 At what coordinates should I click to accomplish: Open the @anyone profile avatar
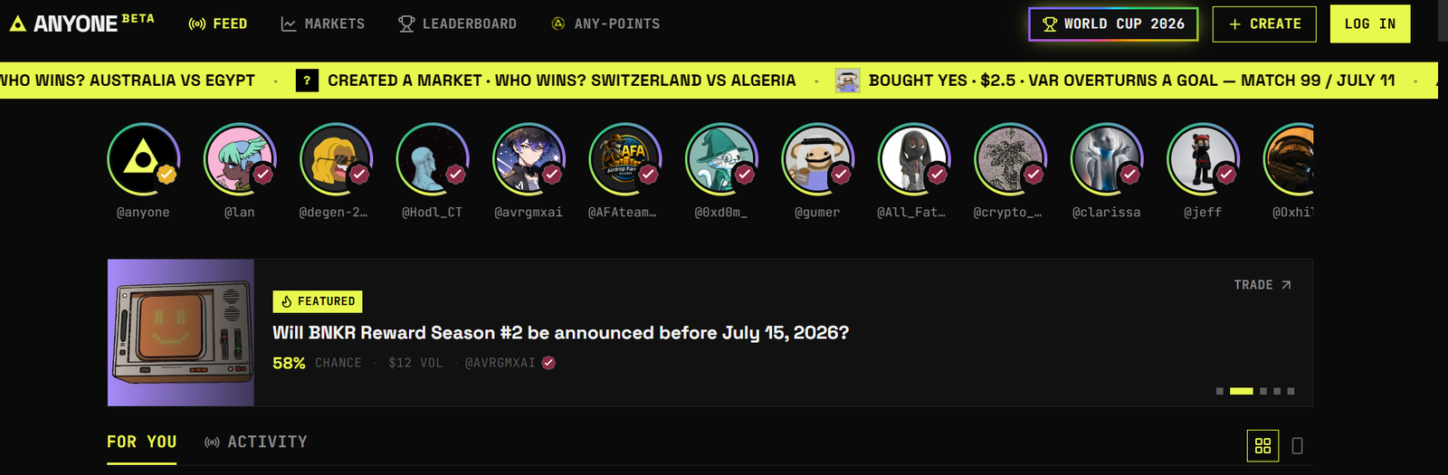click(144, 159)
